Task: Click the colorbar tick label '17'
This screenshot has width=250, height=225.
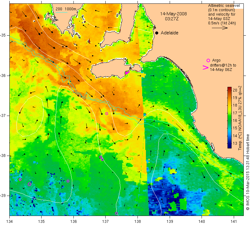Action: pos(235,113)
